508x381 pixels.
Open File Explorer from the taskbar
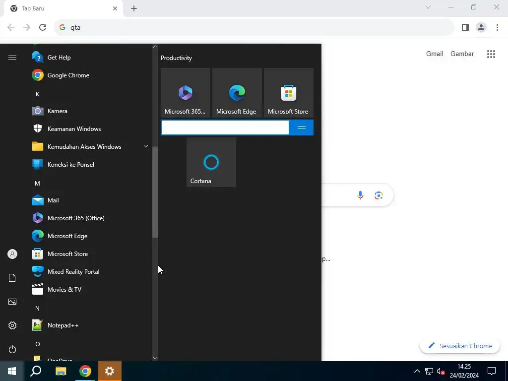(x=61, y=371)
